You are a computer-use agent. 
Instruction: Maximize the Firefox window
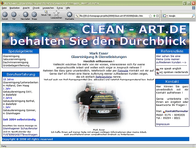point(189,3)
